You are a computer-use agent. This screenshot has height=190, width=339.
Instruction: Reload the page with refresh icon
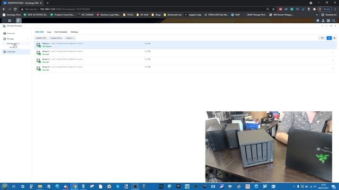(x=15, y=9)
